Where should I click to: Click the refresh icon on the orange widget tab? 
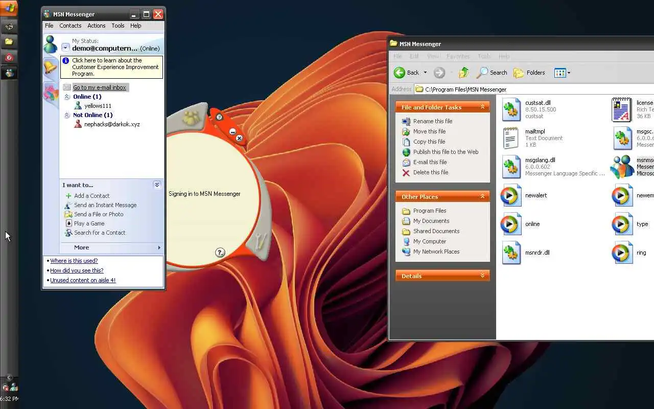(x=219, y=117)
